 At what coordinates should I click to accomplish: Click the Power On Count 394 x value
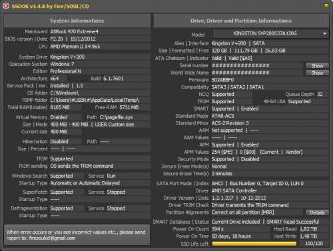[218, 229]
